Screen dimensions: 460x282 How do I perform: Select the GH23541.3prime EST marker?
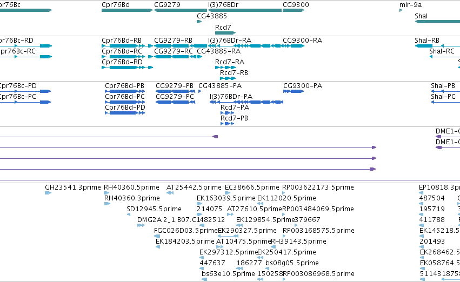pos(48,193)
